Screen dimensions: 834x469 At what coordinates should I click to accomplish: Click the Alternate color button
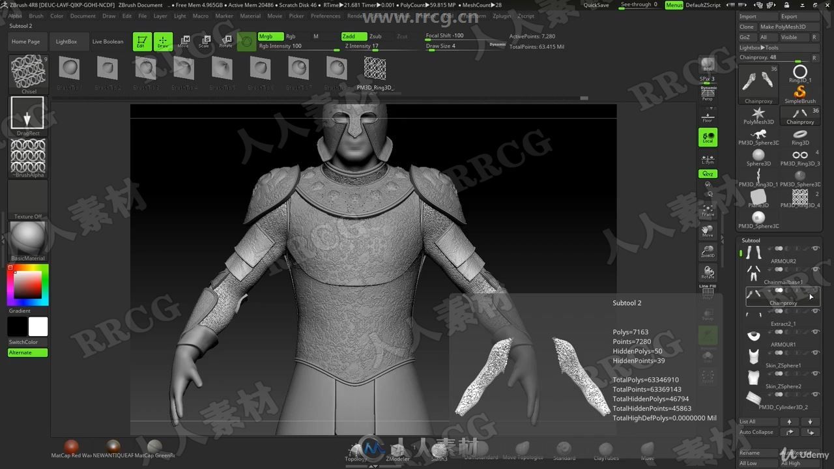click(x=28, y=352)
